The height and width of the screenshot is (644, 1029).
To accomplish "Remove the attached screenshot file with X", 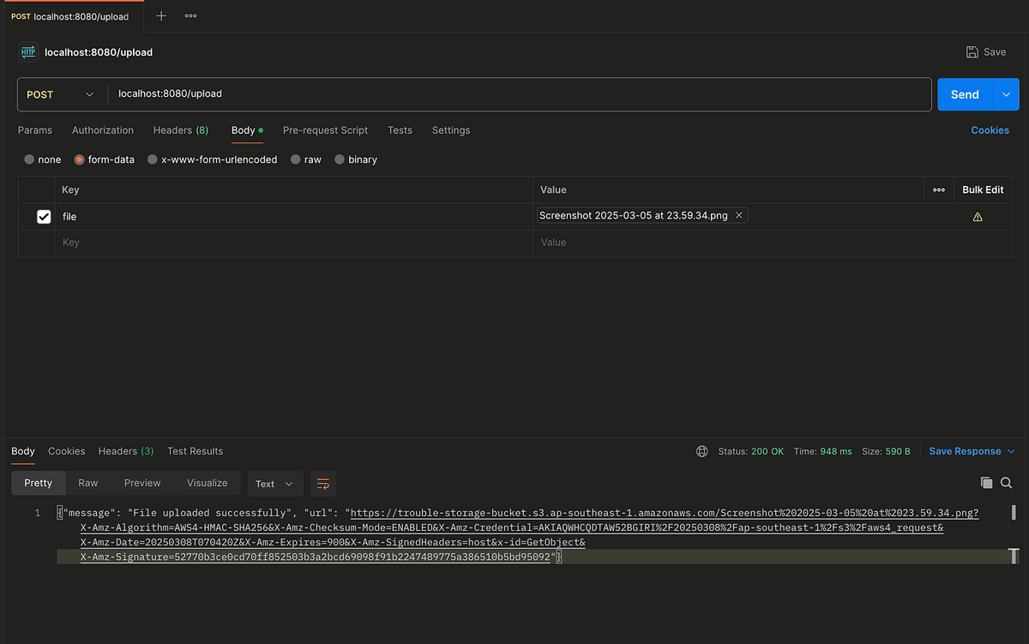I will tap(739, 215).
